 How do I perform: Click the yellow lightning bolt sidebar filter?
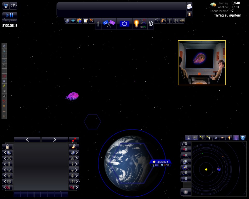pyautogui.click(x=4, y=86)
